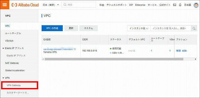Click scrollbar right arrow of table
The width and height of the screenshot is (200, 98).
click(x=195, y=59)
